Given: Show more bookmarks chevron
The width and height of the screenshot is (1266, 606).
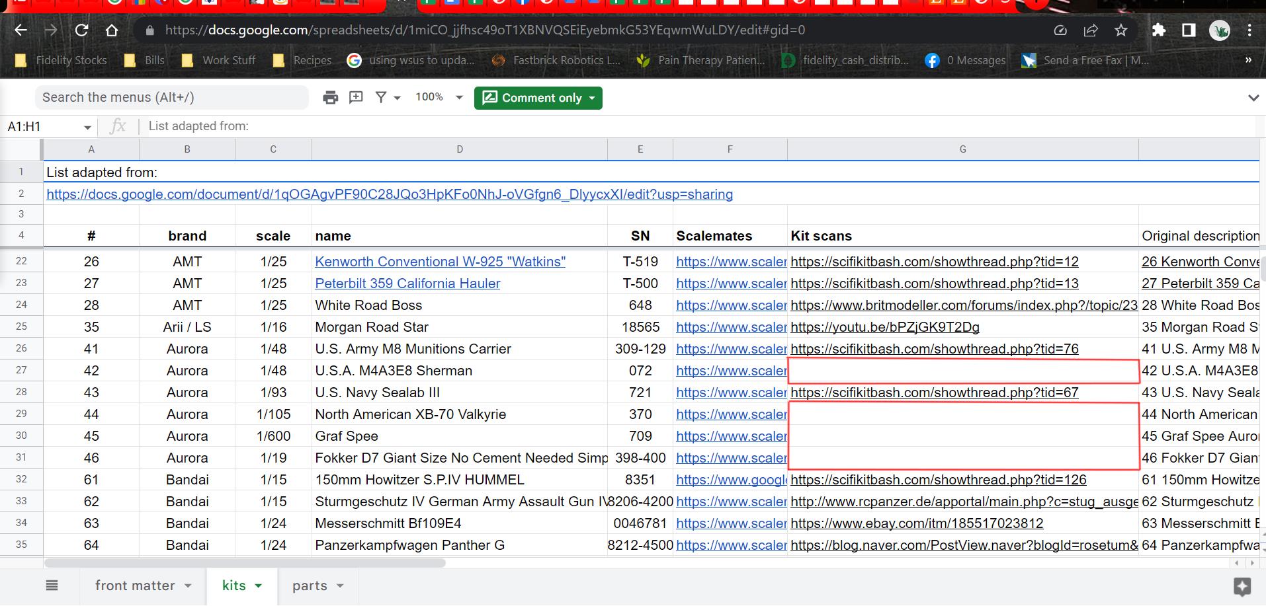Looking at the screenshot, I should pyautogui.click(x=1248, y=60).
